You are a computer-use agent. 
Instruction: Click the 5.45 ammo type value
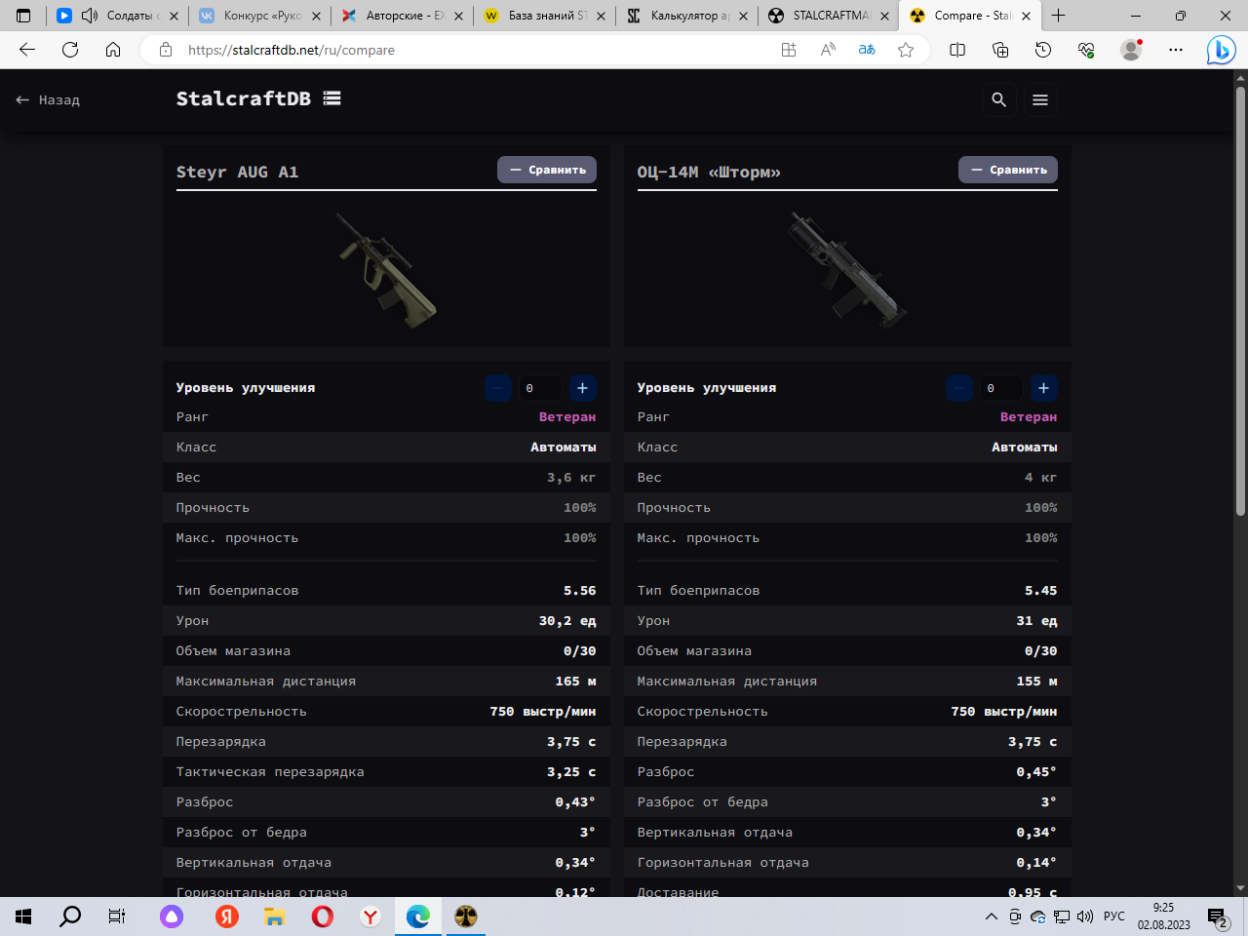click(1040, 591)
